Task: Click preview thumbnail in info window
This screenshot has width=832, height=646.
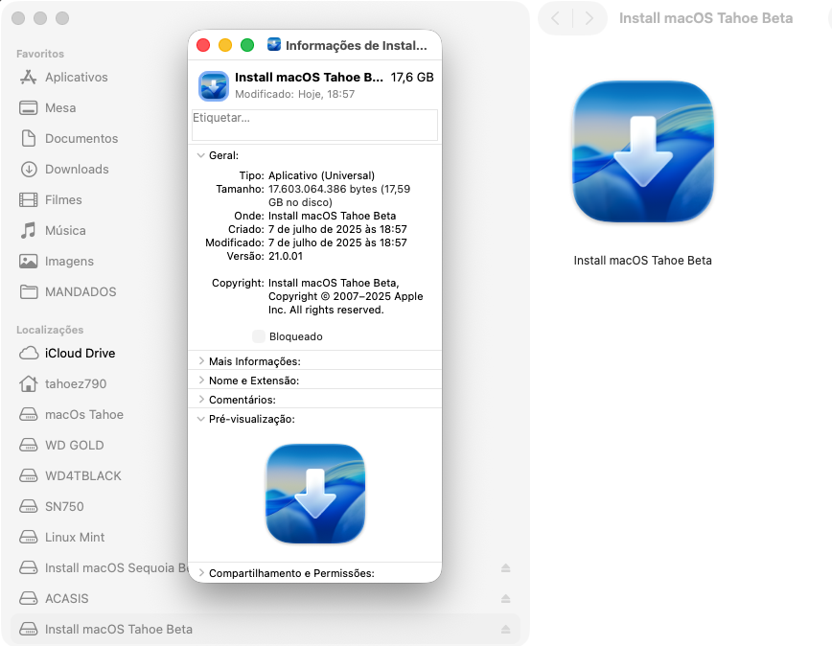Action: click(x=315, y=494)
